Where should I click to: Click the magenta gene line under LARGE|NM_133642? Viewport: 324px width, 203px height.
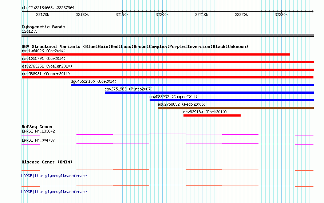coord(167,135)
